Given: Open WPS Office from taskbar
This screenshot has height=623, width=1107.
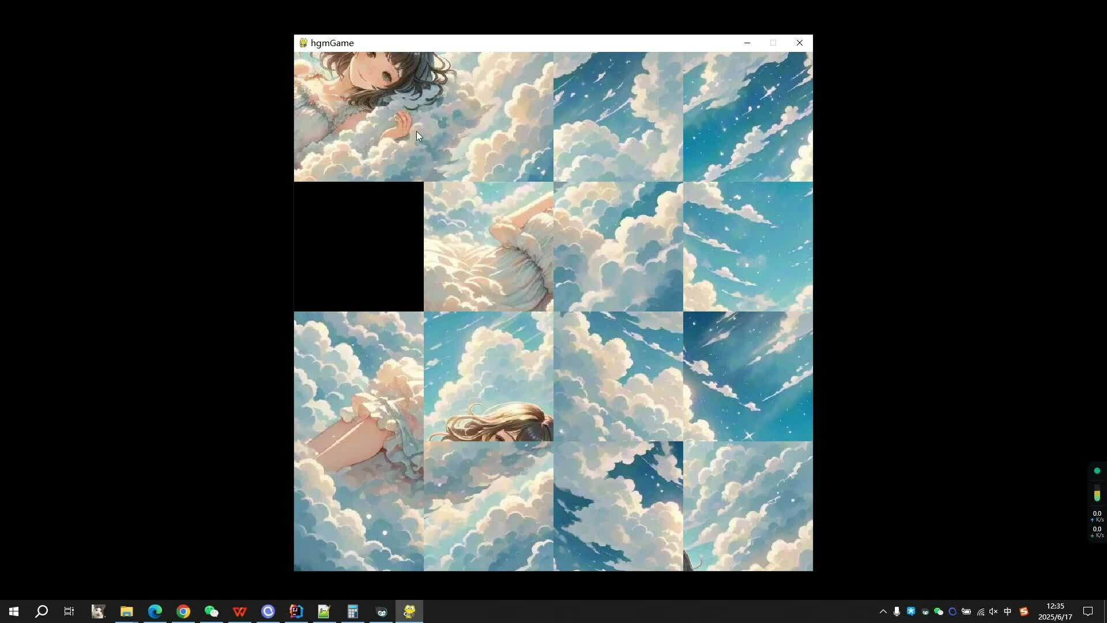Looking at the screenshot, I should pyautogui.click(x=239, y=611).
